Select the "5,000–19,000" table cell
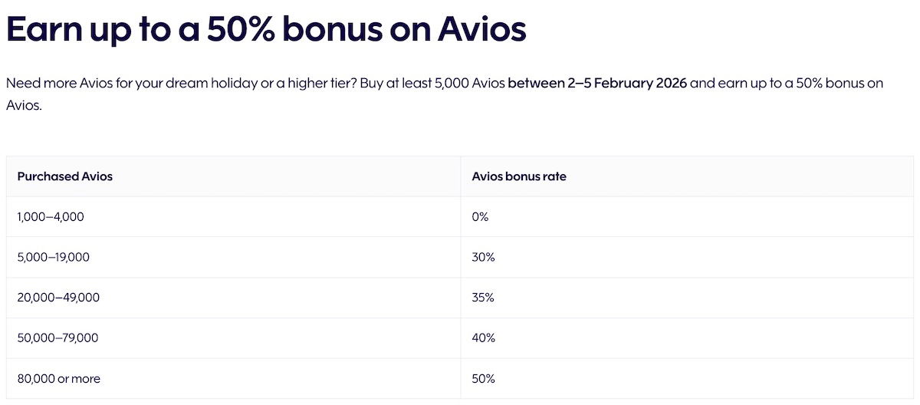 point(54,258)
